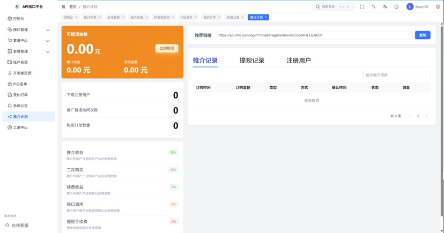Click the lovenfiii user avatar

[x=410, y=7]
